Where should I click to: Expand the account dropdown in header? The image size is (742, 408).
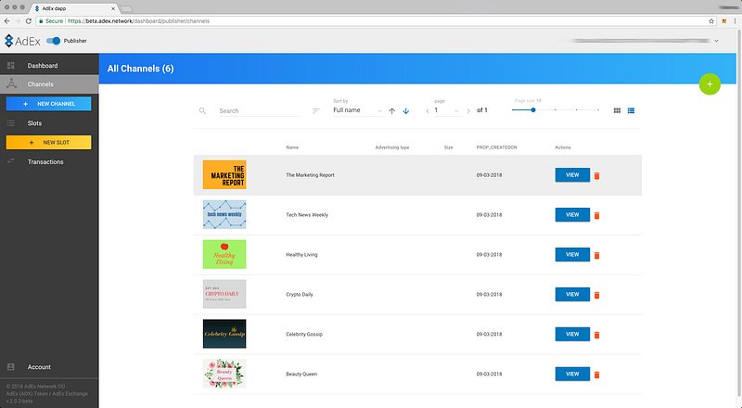(716, 41)
